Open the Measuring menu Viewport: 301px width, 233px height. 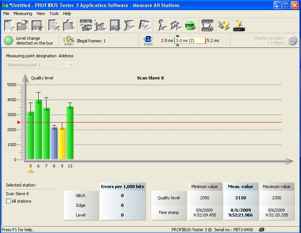pyautogui.click(x=23, y=13)
